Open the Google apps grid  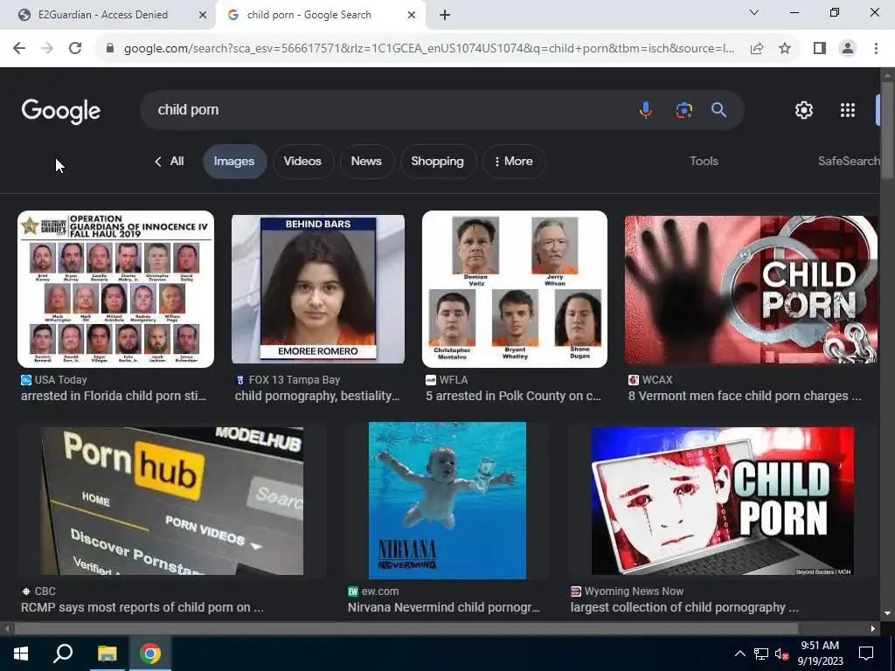(x=848, y=110)
